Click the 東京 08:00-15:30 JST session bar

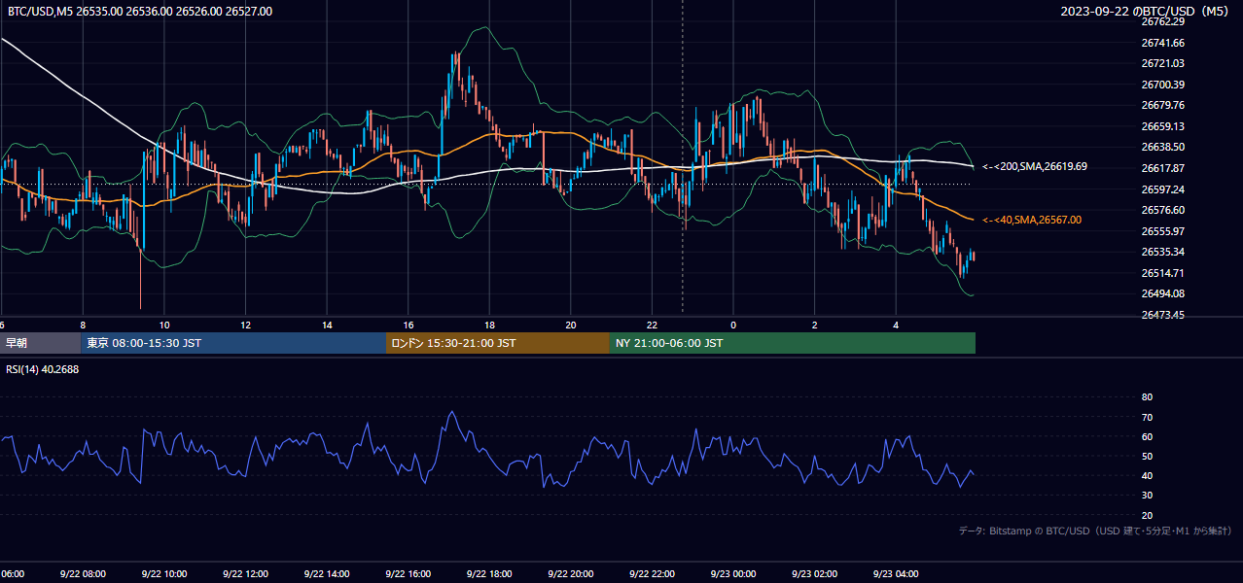(x=233, y=343)
